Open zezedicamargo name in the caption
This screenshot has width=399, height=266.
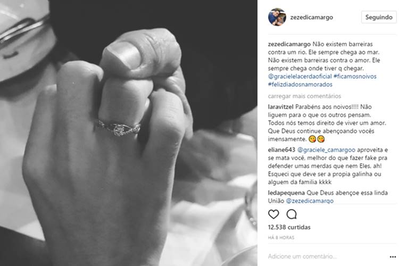point(289,44)
